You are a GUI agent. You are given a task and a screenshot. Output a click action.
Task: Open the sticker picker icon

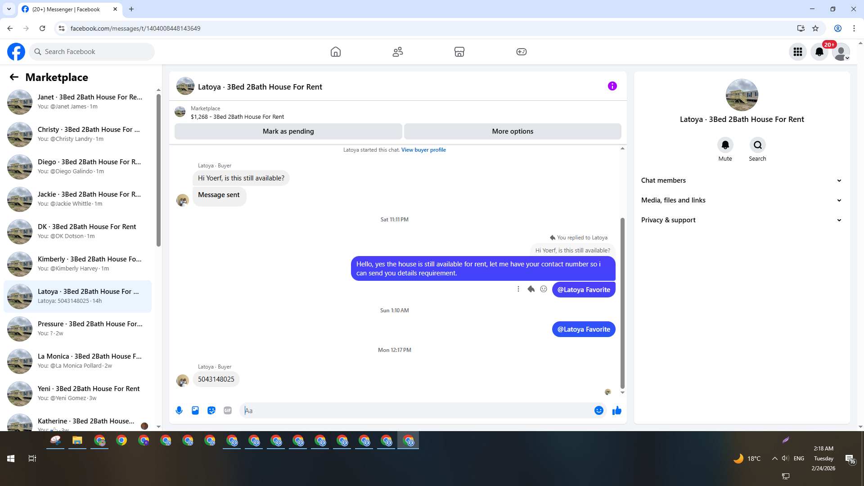click(x=211, y=410)
